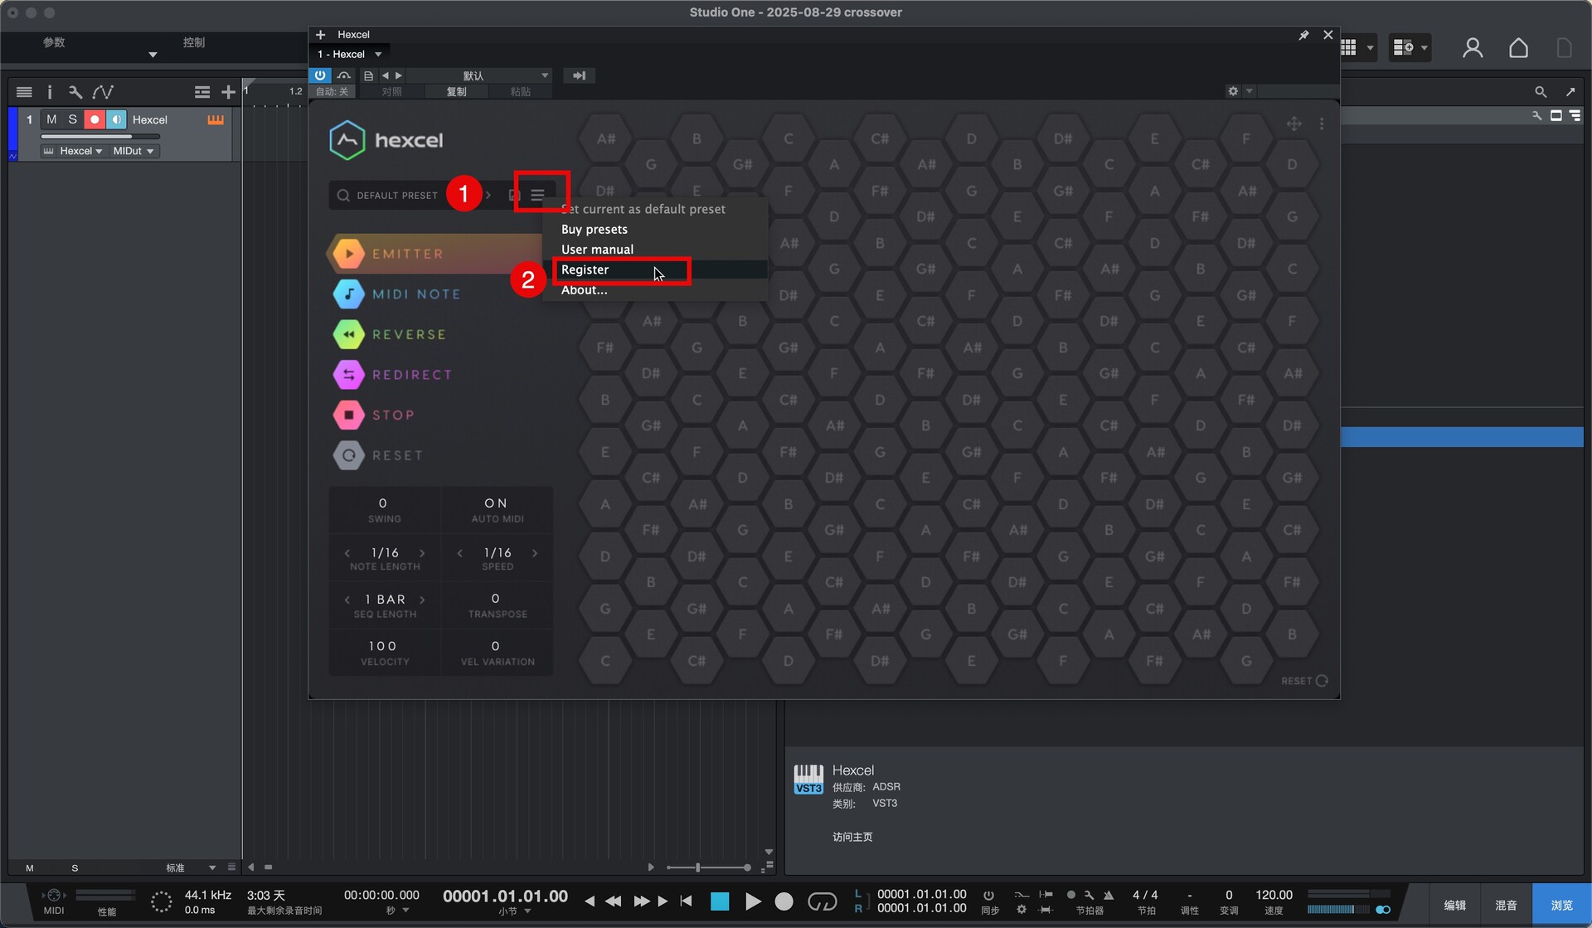The image size is (1592, 928).
Task: Adjust the Hexcel track volume fader
Action: tap(100, 137)
